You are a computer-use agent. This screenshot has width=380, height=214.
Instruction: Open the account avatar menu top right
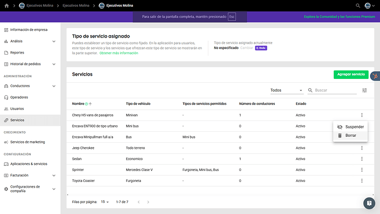click(x=370, y=6)
